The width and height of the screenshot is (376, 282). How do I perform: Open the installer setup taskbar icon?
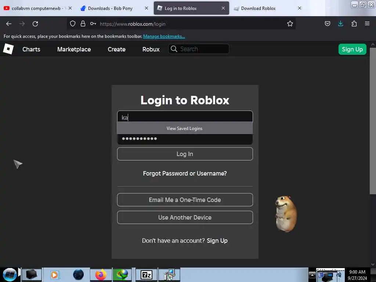tap(170, 275)
